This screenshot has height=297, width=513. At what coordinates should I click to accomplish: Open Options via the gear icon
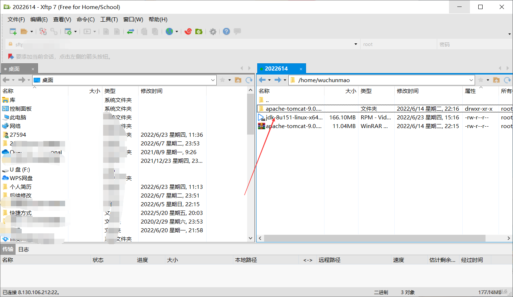pyautogui.click(x=213, y=31)
